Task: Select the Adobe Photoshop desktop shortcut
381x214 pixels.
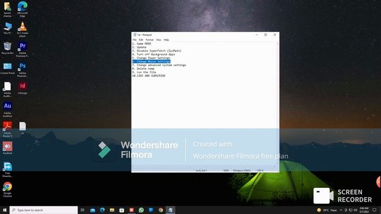Action: (x=23, y=70)
